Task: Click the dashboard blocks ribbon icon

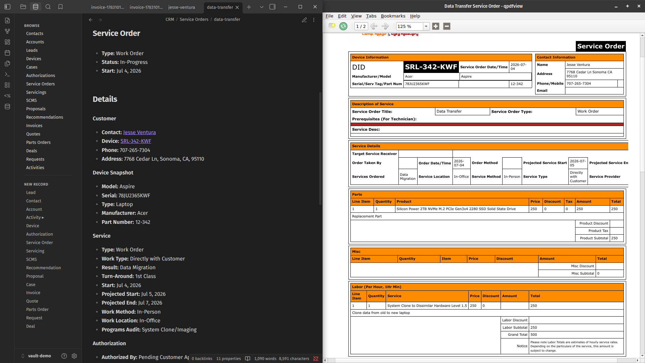Action: (7, 85)
